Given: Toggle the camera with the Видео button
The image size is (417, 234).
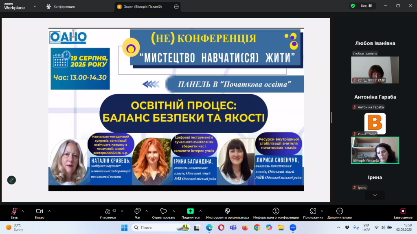Looking at the screenshot, I should pos(40,211).
